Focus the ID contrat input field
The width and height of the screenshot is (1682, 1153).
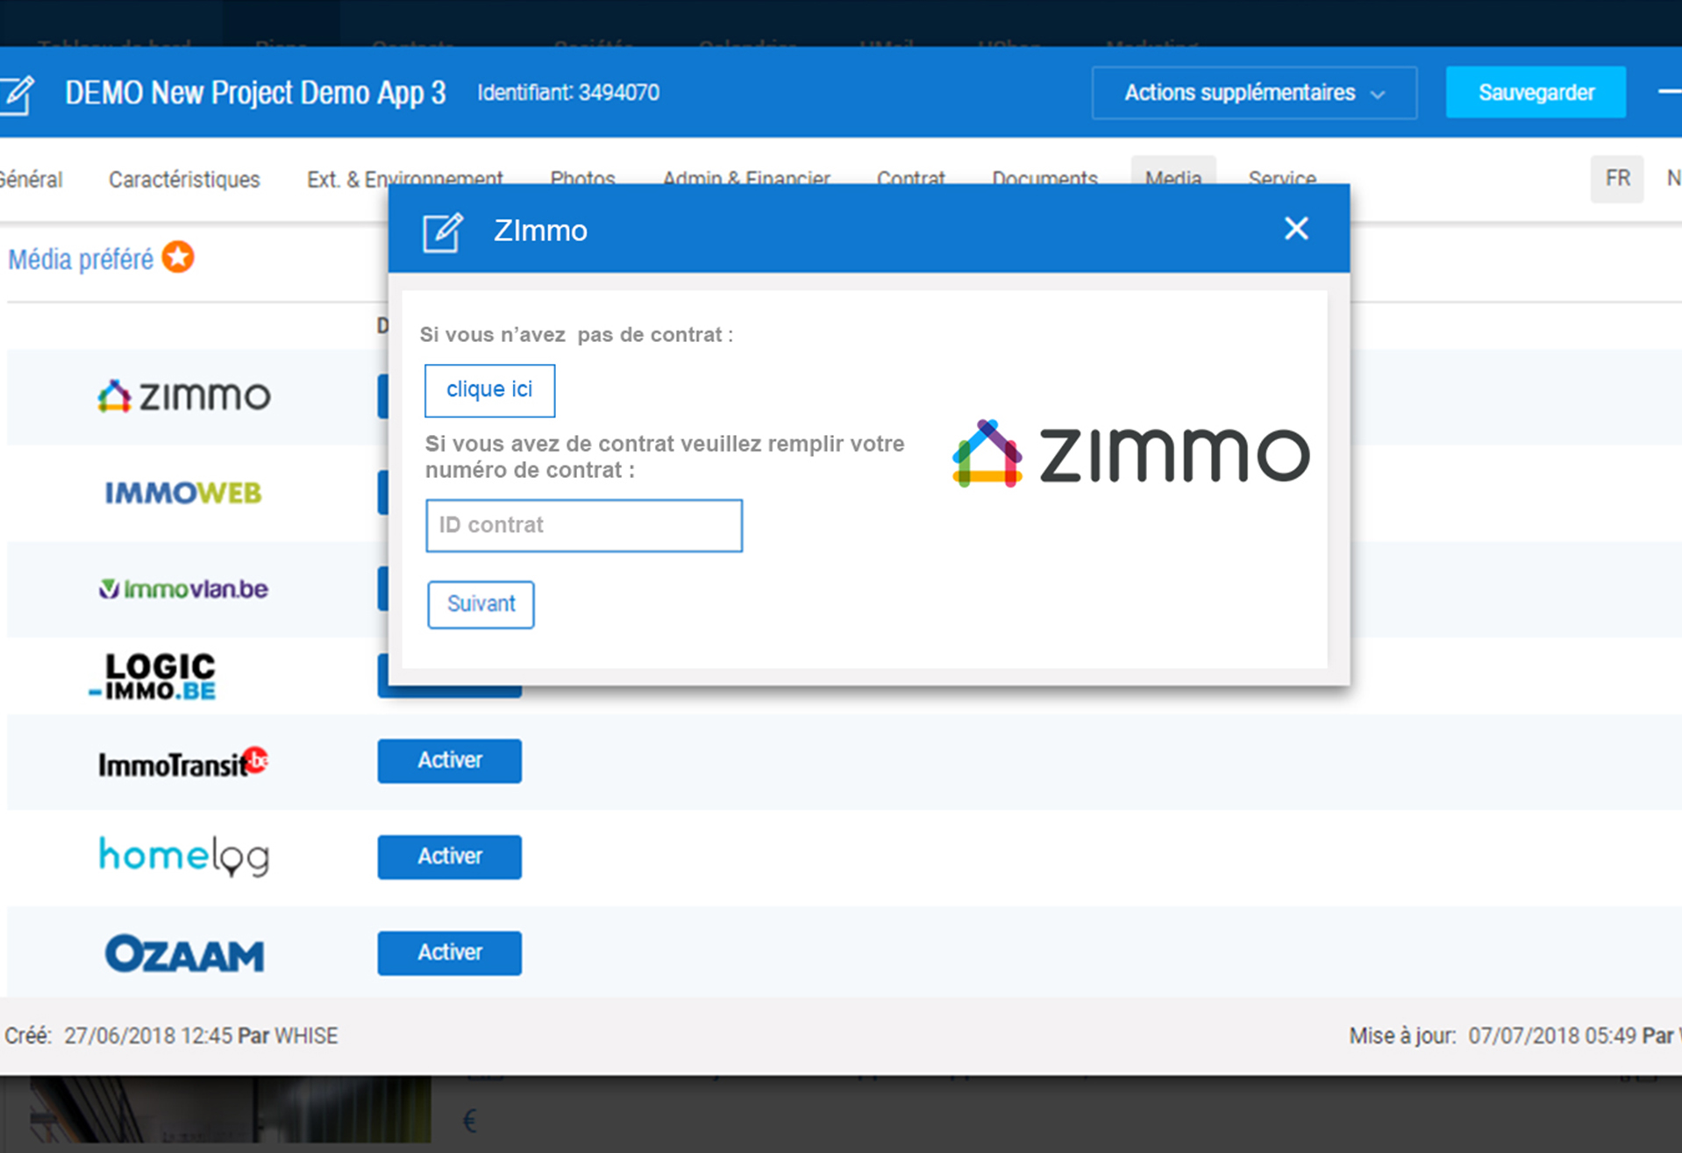[584, 525]
